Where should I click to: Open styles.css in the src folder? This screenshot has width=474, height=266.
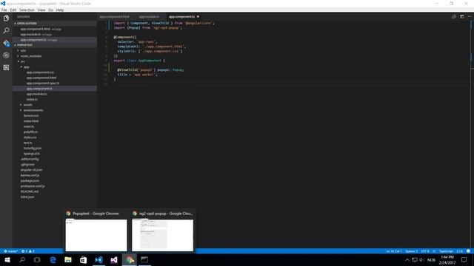coord(30,137)
